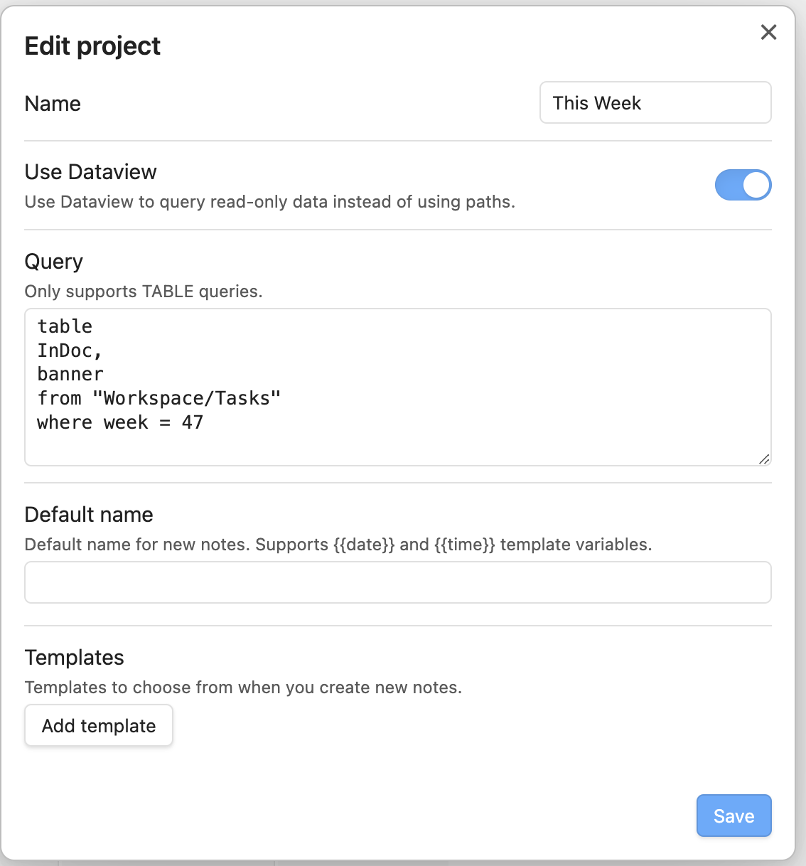Screen dimensions: 806x866
Task: Click inside the Query text area
Action: click(x=398, y=387)
